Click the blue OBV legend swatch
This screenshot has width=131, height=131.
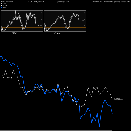coord(2,8)
